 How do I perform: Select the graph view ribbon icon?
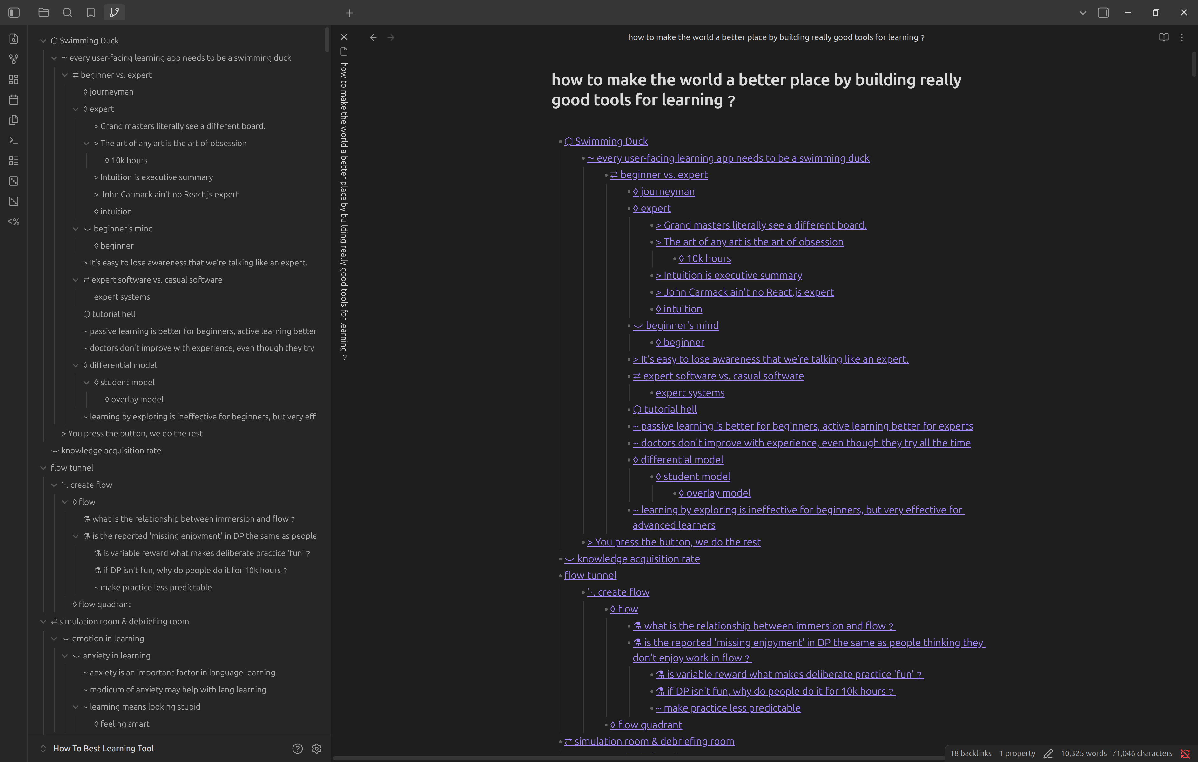pyautogui.click(x=13, y=59)
